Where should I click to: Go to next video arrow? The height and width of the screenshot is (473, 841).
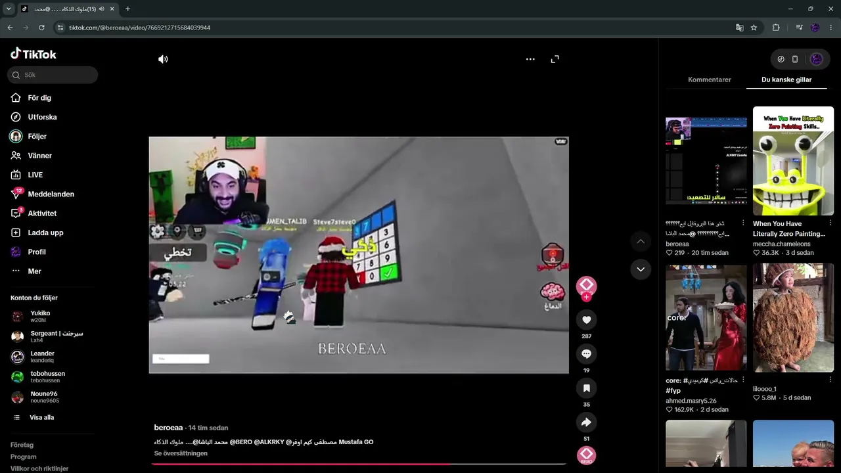[x=641, y=269]
